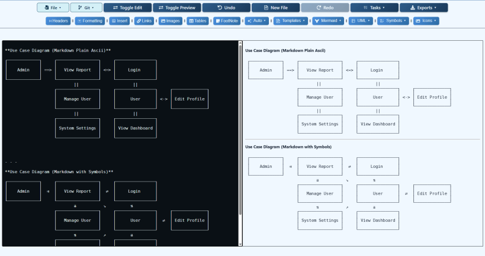Open the Exports dropdown
This screenshot has width=485, height=256.
click(423, 8)
